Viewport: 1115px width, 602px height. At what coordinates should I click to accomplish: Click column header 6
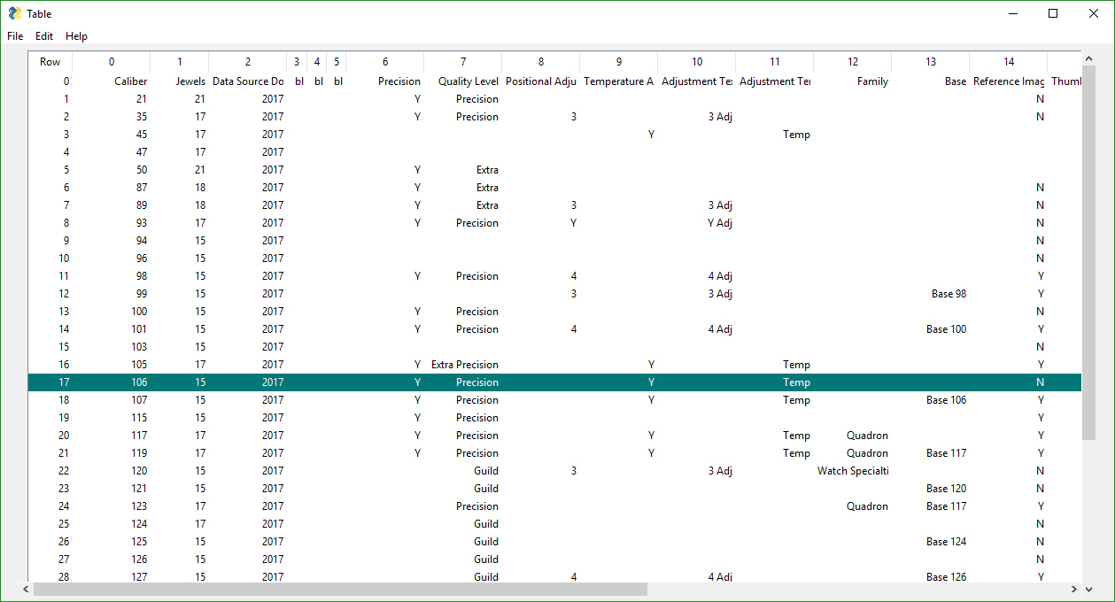(385, 62)
